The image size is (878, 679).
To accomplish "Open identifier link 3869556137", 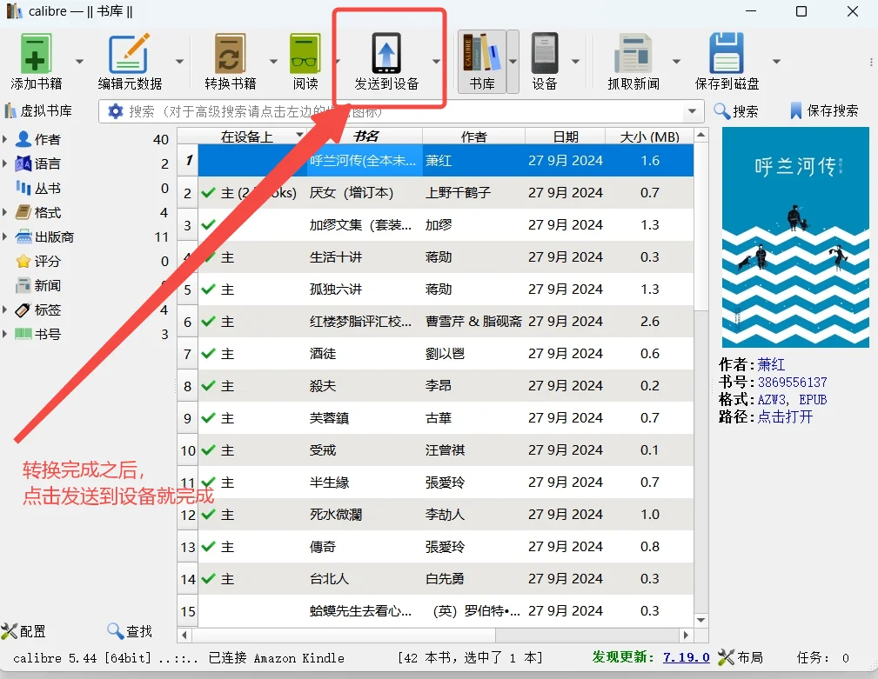I will (793, 383).
